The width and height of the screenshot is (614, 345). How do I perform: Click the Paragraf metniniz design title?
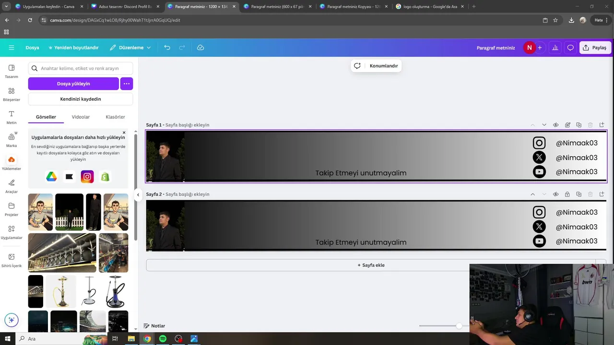click(x=496, y=47)
